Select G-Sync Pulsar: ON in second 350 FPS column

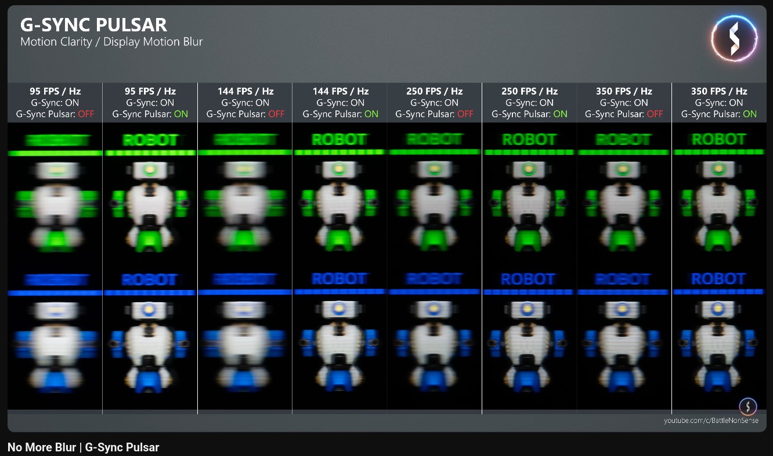coord(719,114)
